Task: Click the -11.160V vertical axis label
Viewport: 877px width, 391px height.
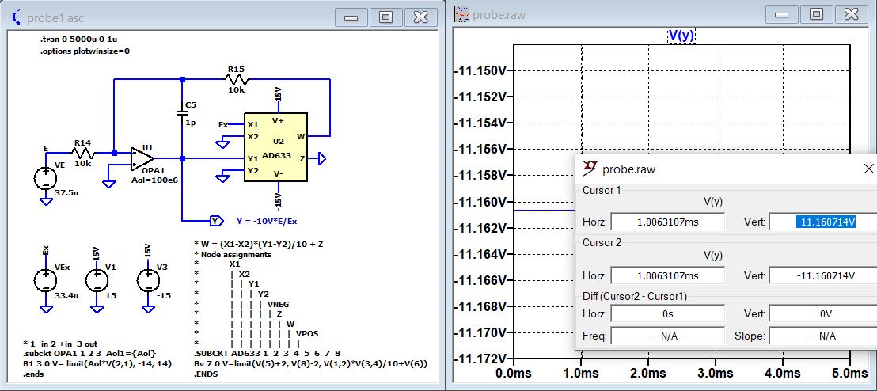Action: [480, 201]
